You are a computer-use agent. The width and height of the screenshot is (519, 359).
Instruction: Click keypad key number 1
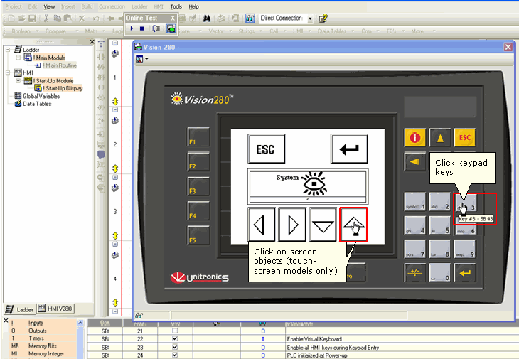(x=414, y=202)
